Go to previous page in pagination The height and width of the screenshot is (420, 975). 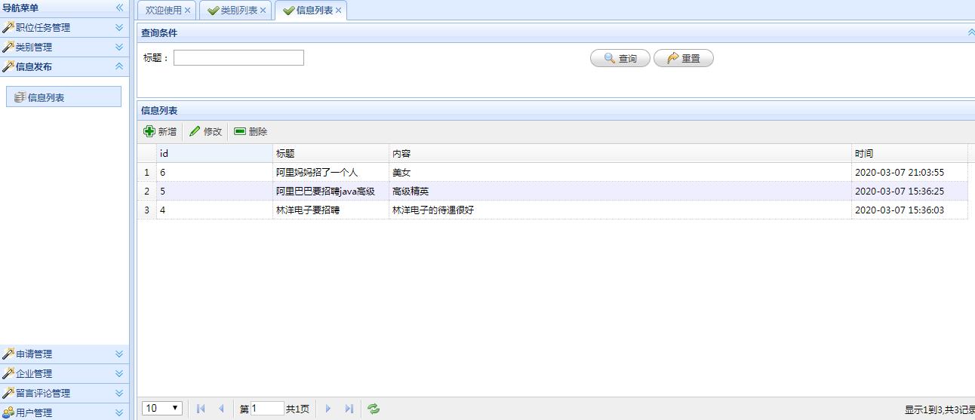click(221, 409)
